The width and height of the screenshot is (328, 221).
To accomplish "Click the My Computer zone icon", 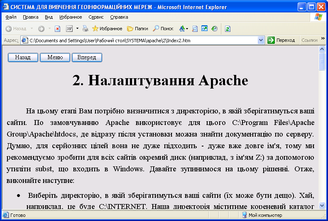I will point(244,215).
